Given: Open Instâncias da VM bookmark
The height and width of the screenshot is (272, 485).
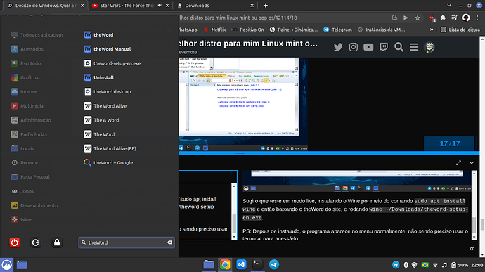Looking at the screenshot, I should (382, 30).
